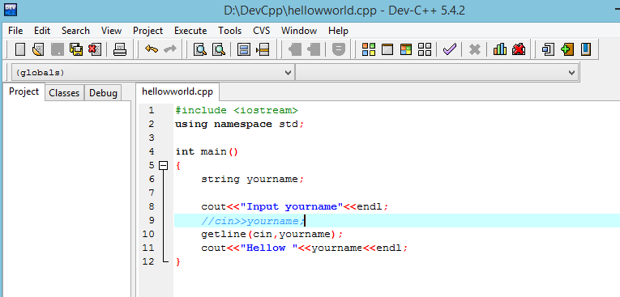The image size is (620, 297).
Task: Open profile analysis bar chart icon
Action: [500, 49]
